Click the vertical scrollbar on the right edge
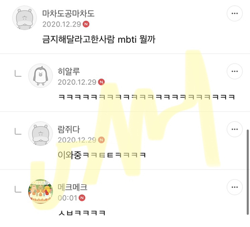The image size is (250, 227). [248, 172]
